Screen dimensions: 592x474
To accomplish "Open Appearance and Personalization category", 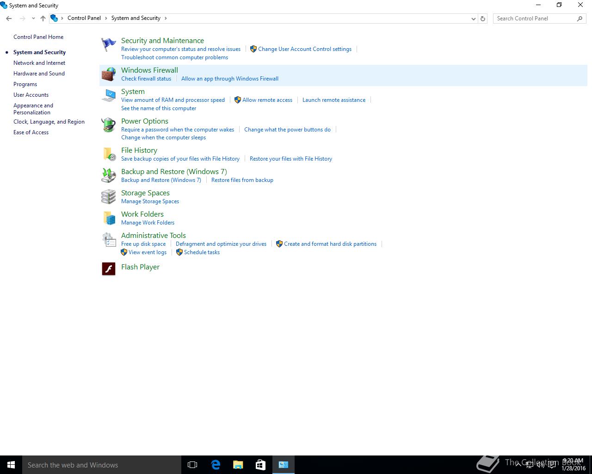I will 33,109.
